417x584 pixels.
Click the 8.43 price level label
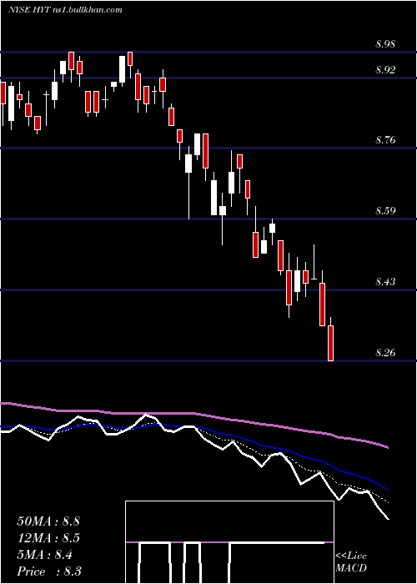click(385, 281)
